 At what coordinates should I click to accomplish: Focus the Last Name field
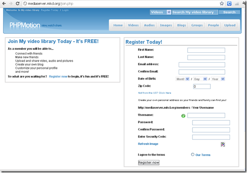click(206, 57)
